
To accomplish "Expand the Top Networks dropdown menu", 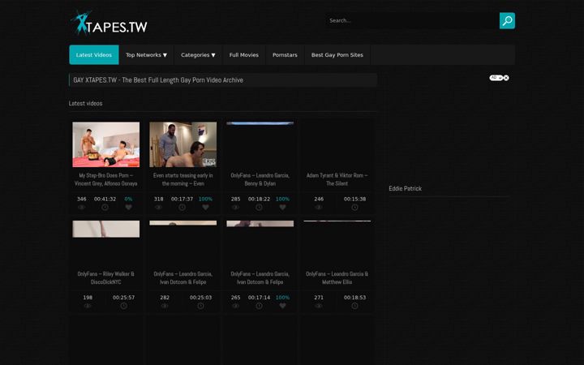I will [146, 55].
